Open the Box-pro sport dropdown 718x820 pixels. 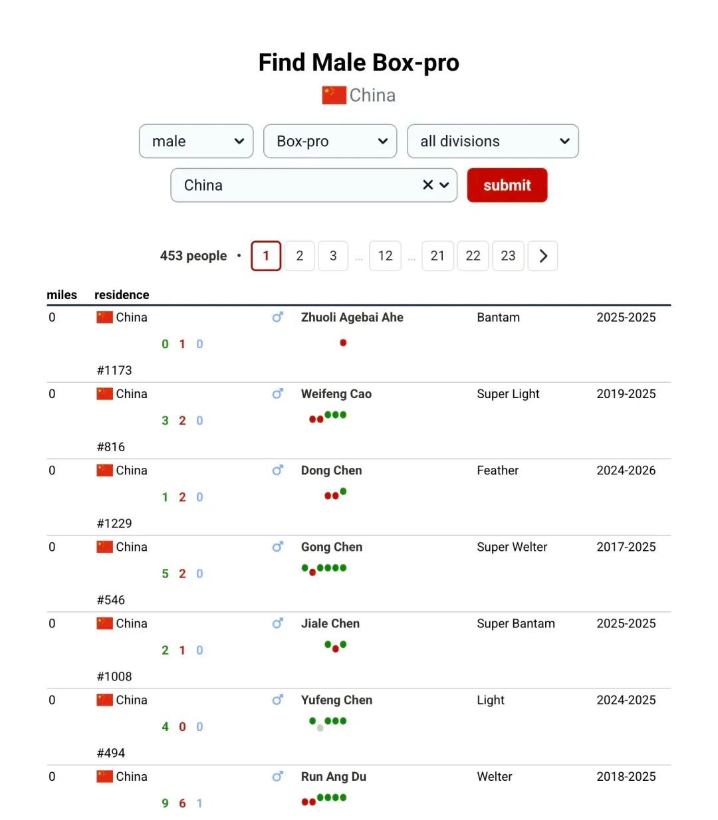(x=330, y=141)
